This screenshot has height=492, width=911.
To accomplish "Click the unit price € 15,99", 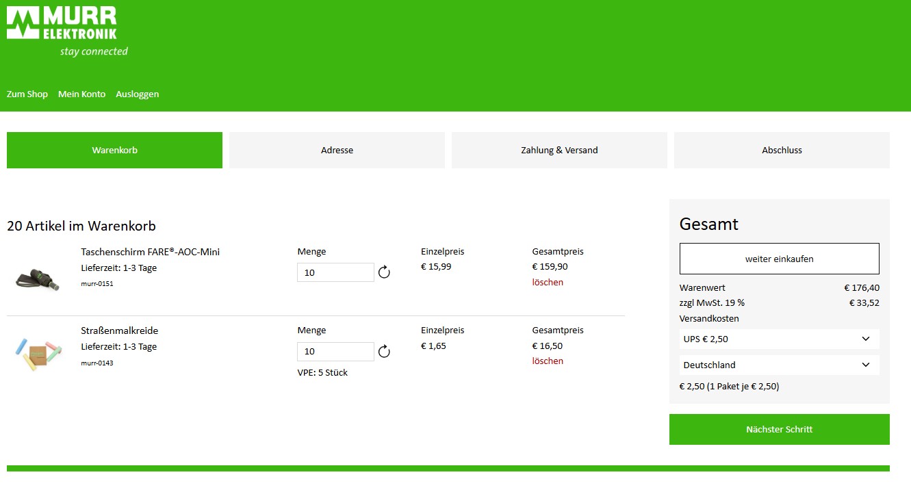I will click(436, 267).
